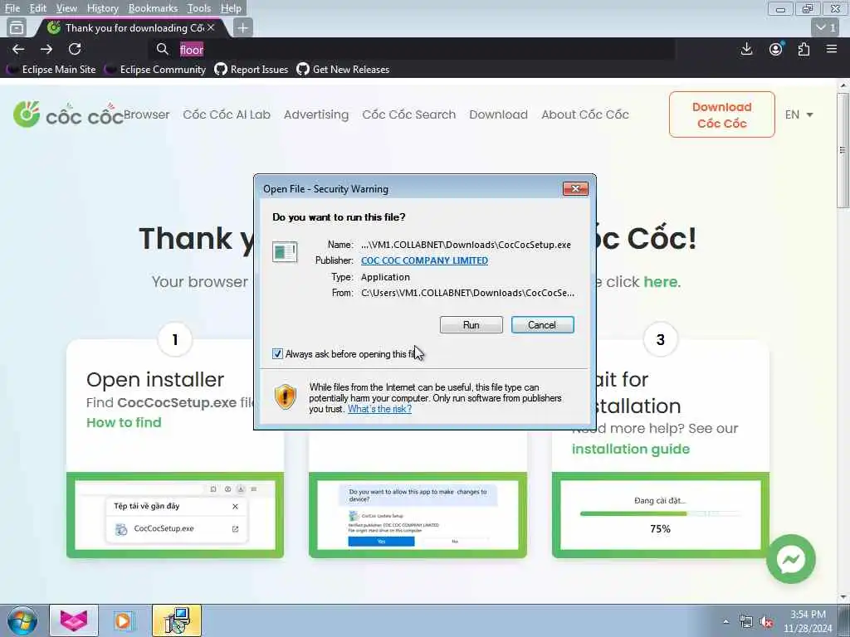The width and height of the screenshot is (850, 637).
Task: Click the browser back arrow
Action: coord(18,49)
